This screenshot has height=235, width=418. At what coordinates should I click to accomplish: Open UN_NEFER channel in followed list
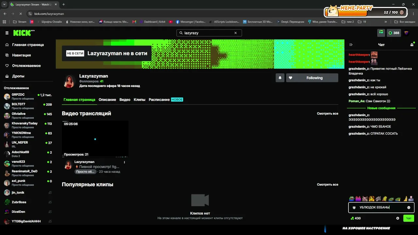pos(28,145)
